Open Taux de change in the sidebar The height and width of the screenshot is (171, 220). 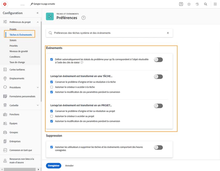coord(17,62)
